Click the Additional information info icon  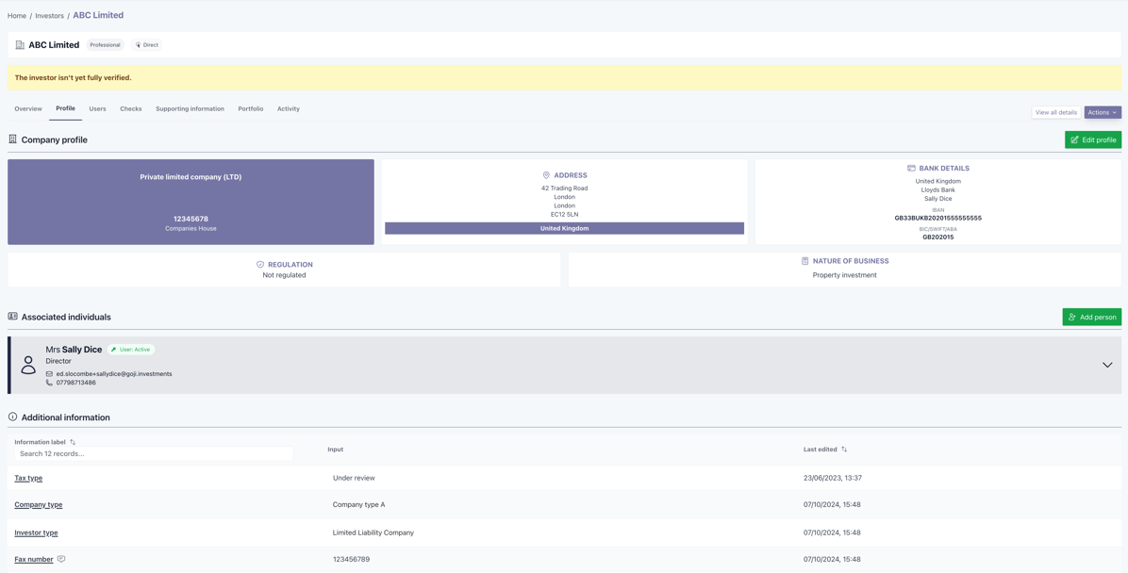10,417
